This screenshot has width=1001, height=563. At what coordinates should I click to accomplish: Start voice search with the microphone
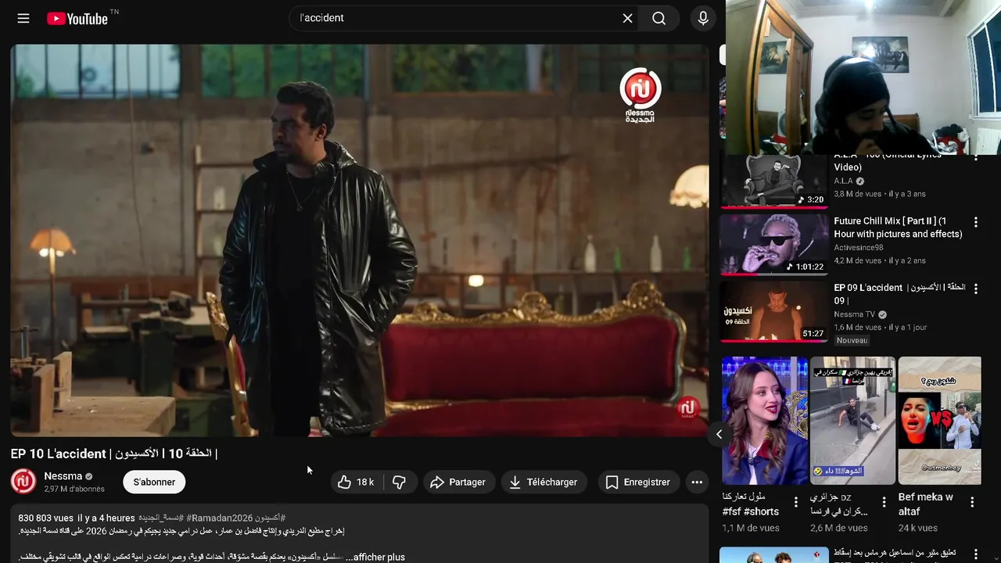coord(703,18)
